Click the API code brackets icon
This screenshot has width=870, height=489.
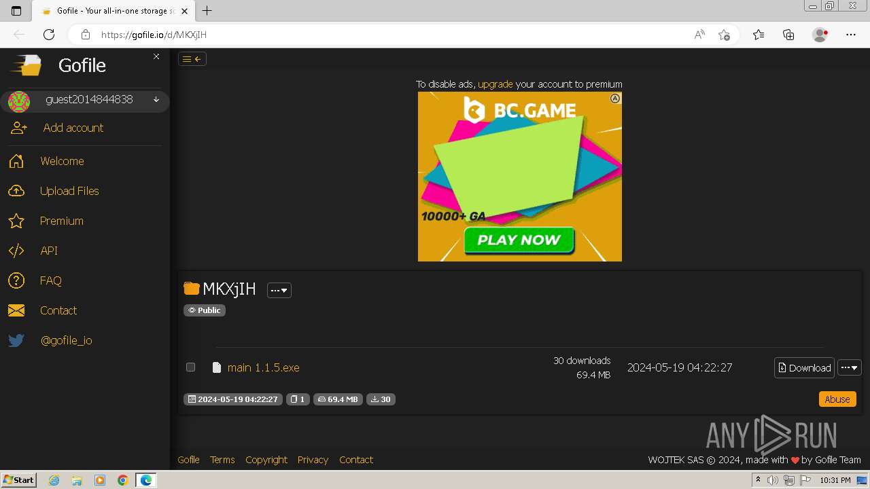tap(16, 251)
